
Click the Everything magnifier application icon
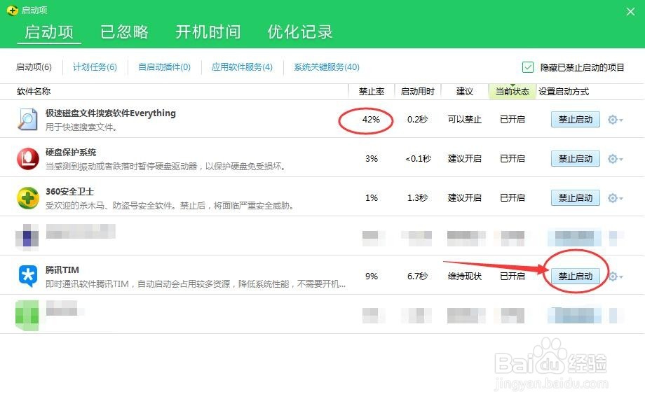(x=27, y=119)
